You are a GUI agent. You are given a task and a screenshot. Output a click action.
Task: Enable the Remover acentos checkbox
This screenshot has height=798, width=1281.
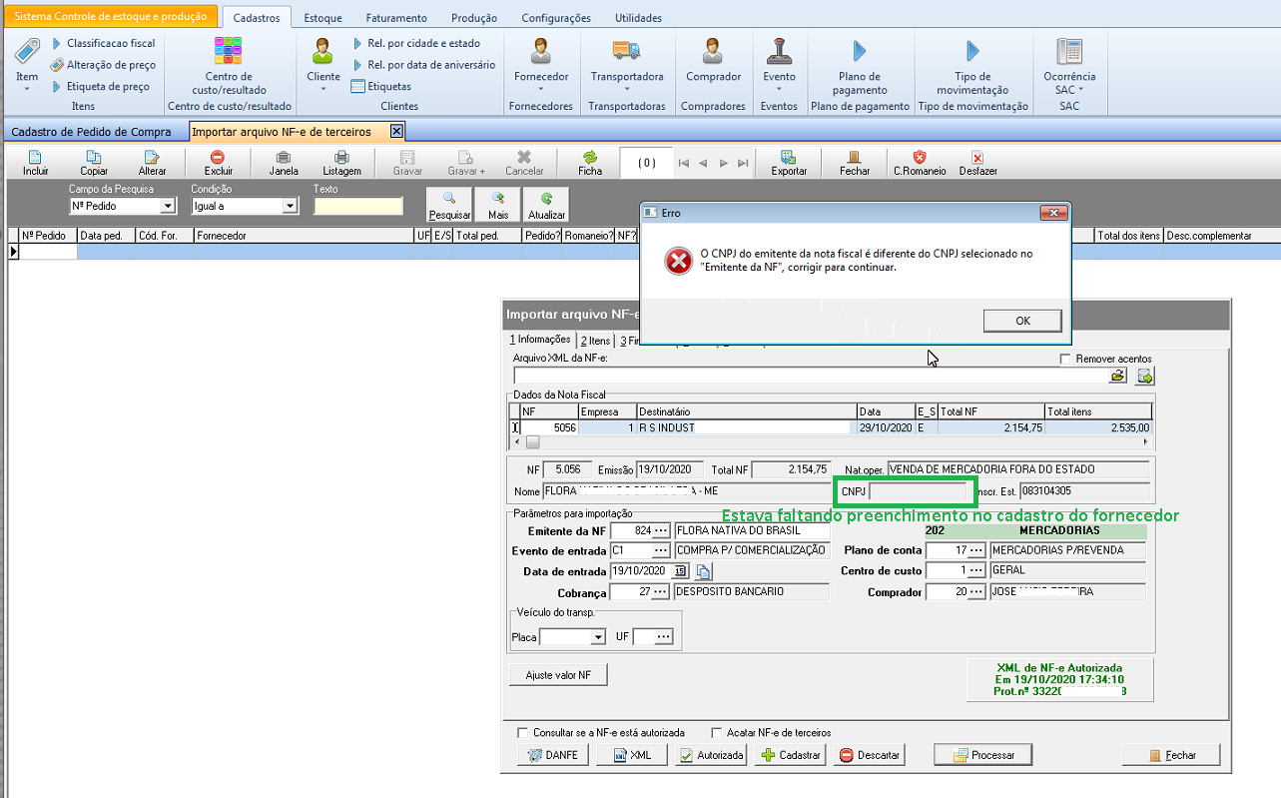pos(1065,359)
